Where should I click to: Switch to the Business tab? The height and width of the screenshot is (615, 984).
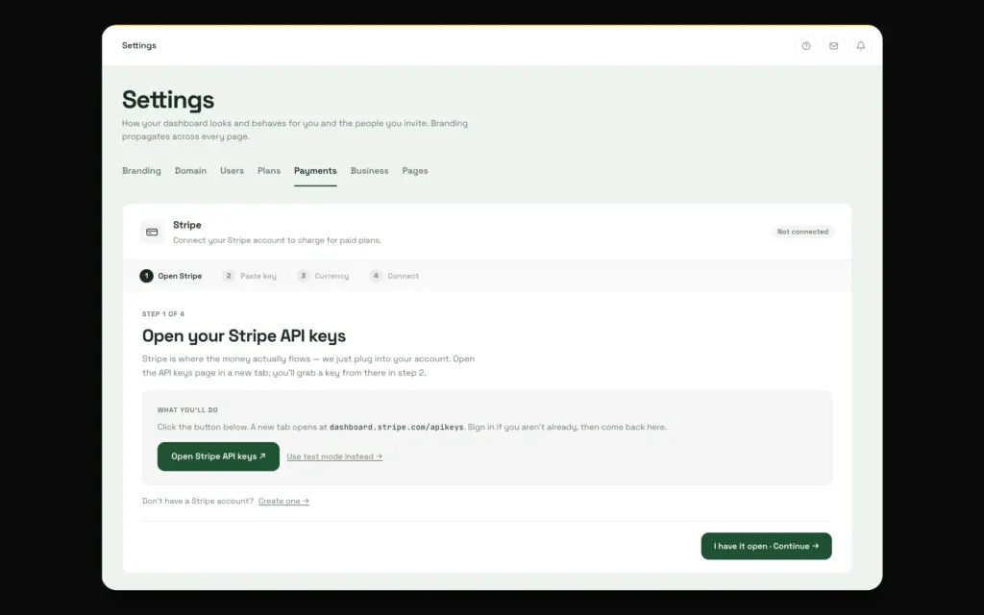369,171
